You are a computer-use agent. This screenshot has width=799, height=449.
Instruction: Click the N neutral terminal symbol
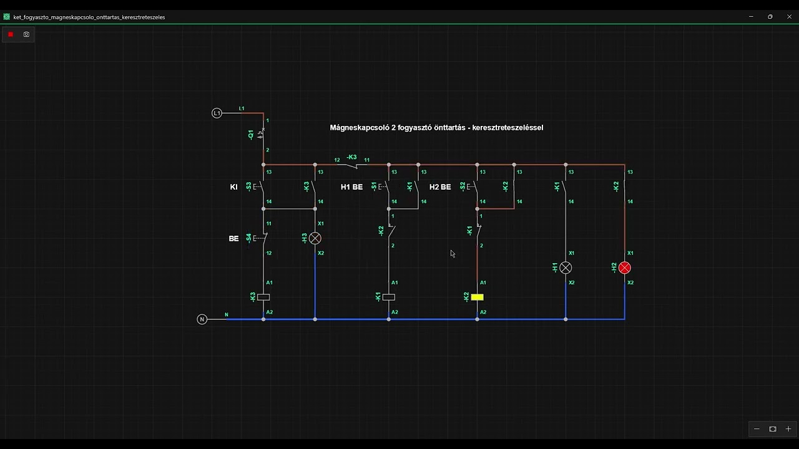pyautogui.click(x=202, y=319)
